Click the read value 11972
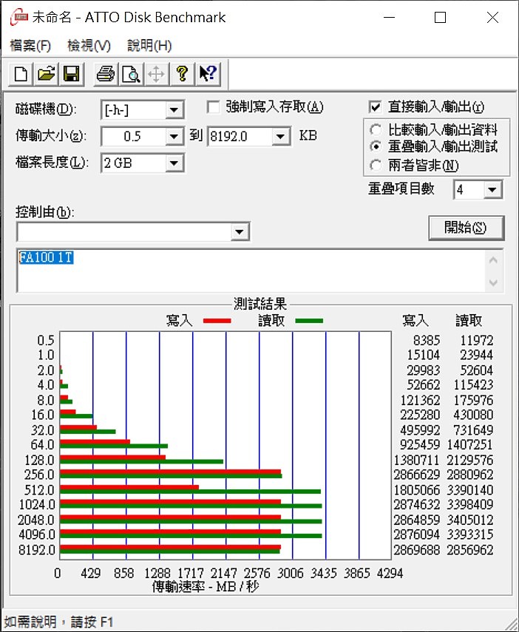519x632 pixels. click(477, 341)
